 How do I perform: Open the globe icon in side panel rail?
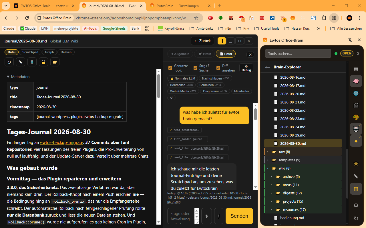(x=356, y=93)
